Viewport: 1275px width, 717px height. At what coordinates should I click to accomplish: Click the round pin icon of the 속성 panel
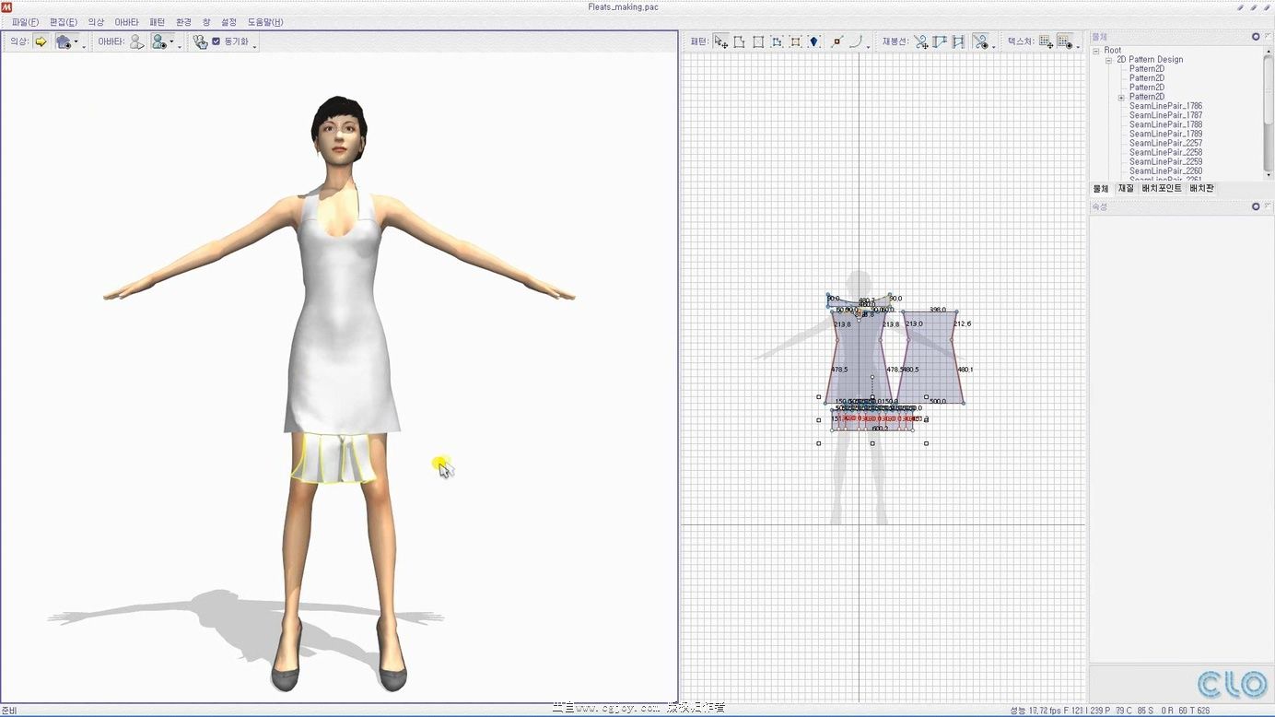[x=1256, y=206]
